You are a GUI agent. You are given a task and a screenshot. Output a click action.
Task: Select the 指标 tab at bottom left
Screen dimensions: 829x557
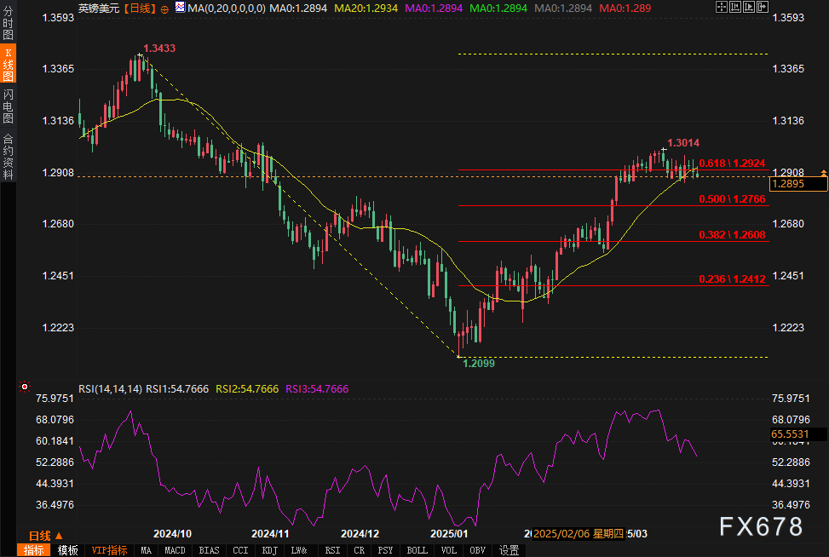34,550
